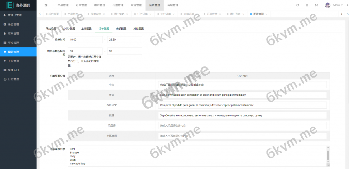Screen dimensions: 349x169
Task: Click the 管理员管理 user icon in sidebar
Action: click(5, 15)
